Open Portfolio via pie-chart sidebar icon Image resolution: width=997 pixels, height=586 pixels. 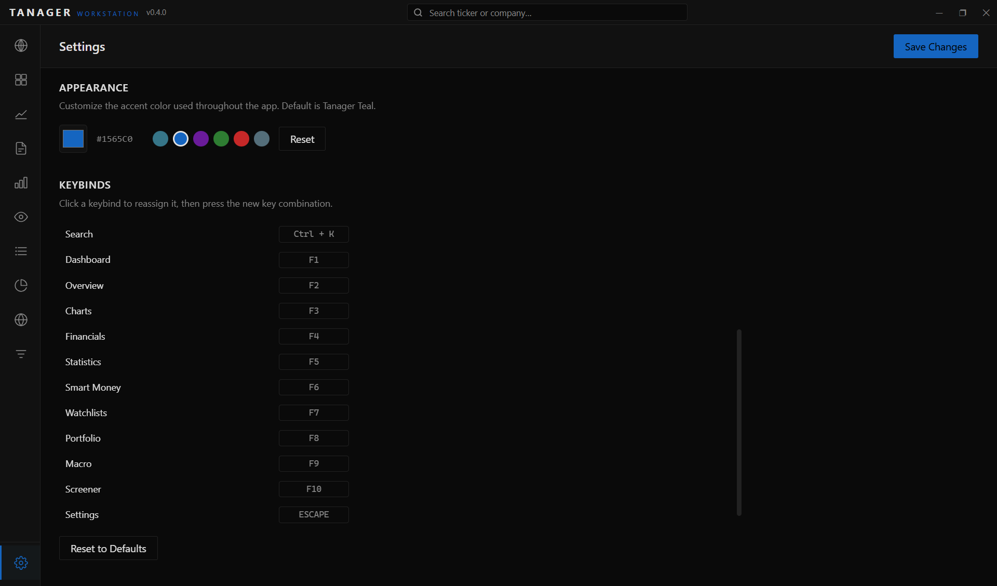[x=21, y=285]
